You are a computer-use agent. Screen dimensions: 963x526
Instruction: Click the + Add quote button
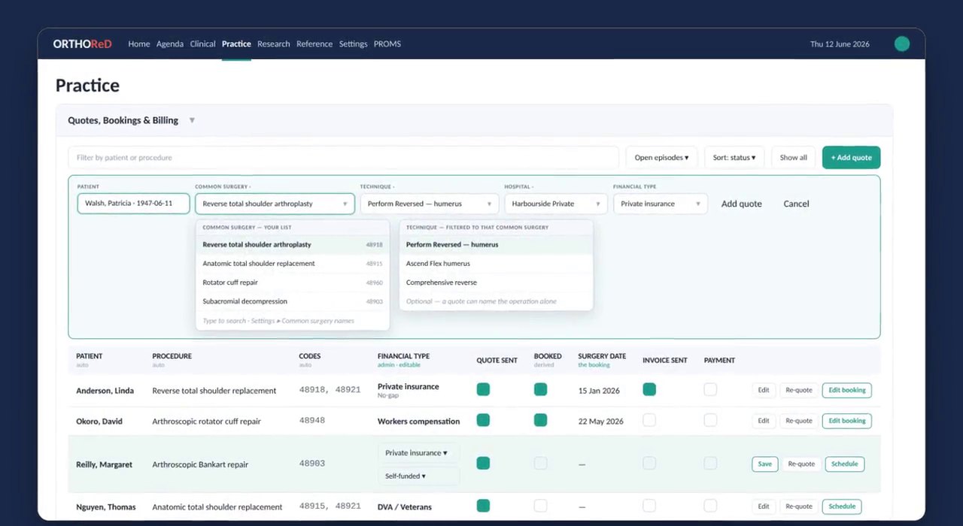point(851,158)
